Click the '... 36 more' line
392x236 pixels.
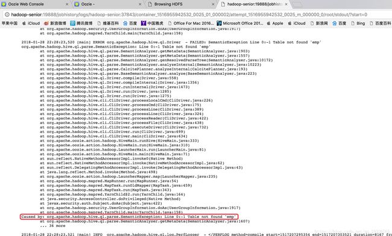52,226
